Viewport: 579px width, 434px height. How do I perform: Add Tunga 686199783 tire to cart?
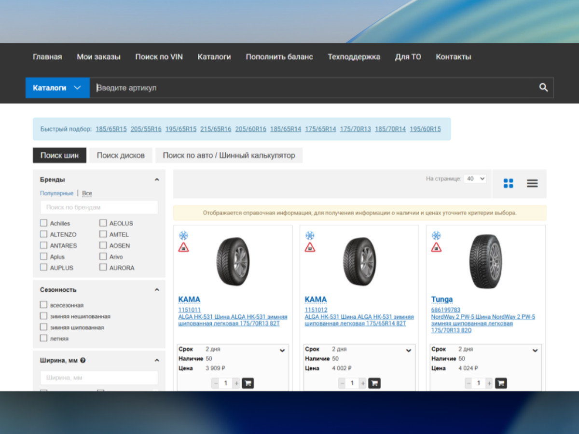(501, 383)
